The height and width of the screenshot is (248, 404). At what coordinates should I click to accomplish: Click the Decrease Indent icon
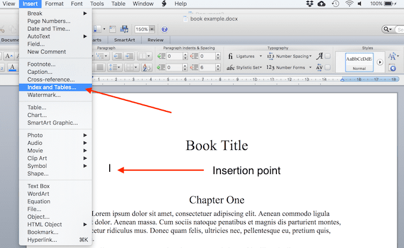pos(118,56)
